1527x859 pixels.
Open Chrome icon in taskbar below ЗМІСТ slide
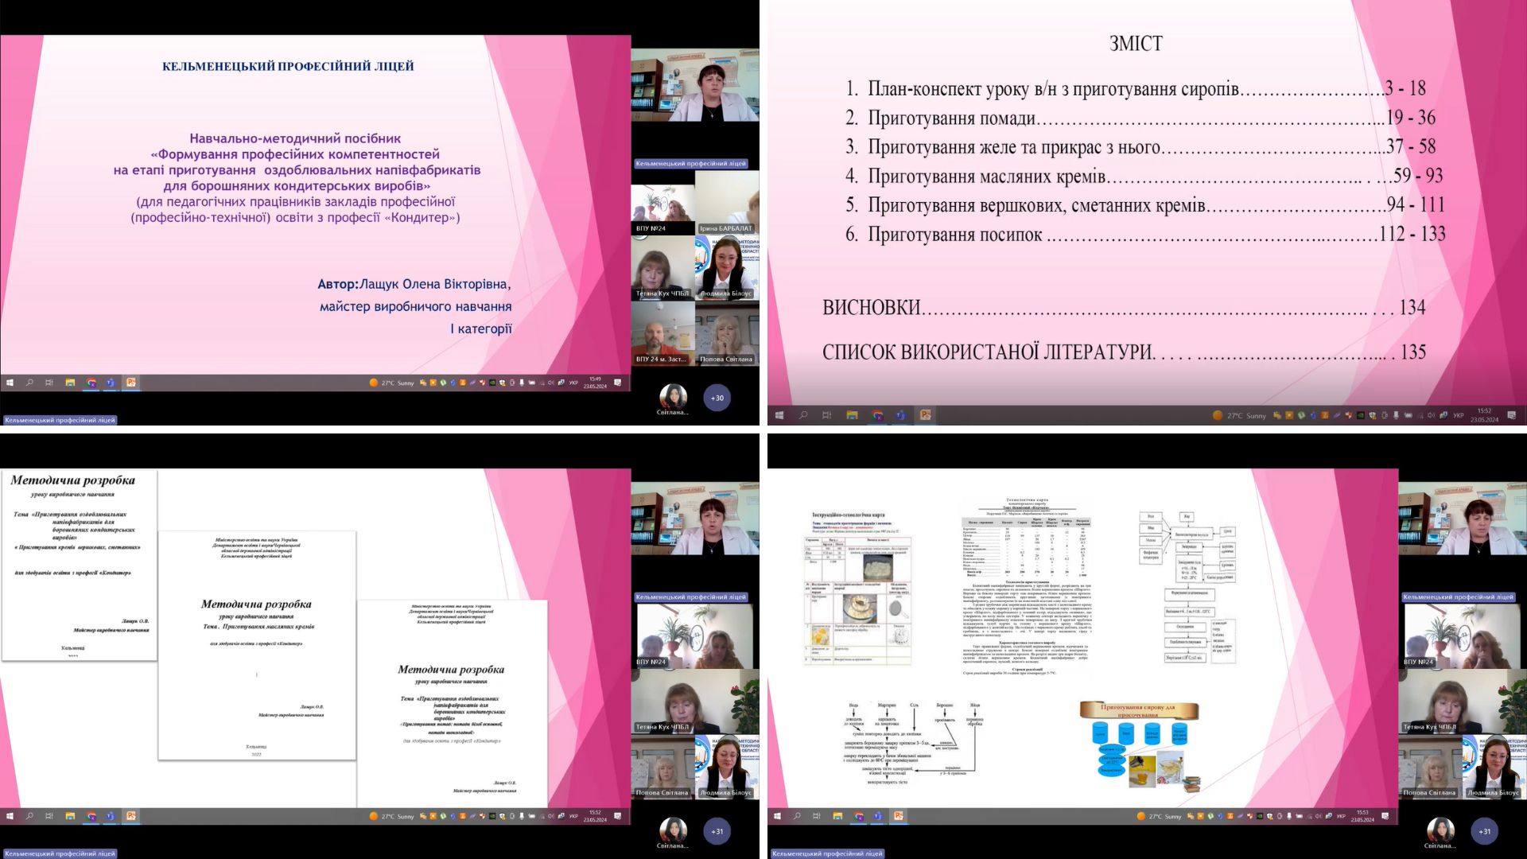pyautogui.click(x=877, y=415)
